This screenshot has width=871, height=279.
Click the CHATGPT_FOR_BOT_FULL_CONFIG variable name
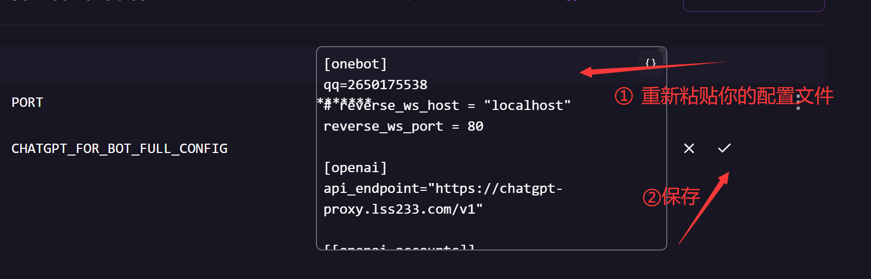120,149
